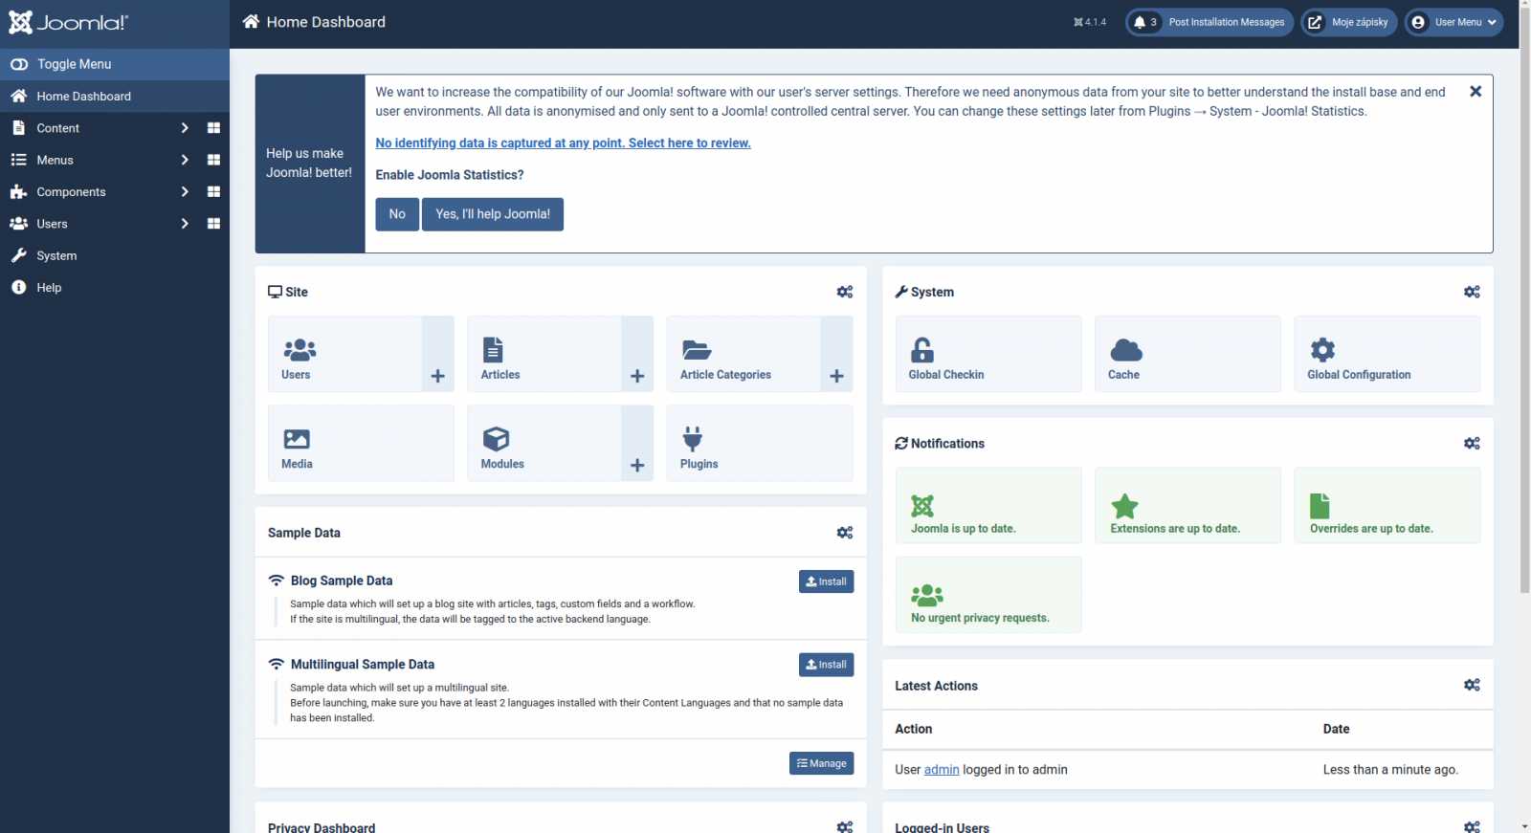Click the notification bell icon

tap(1140, 22)
